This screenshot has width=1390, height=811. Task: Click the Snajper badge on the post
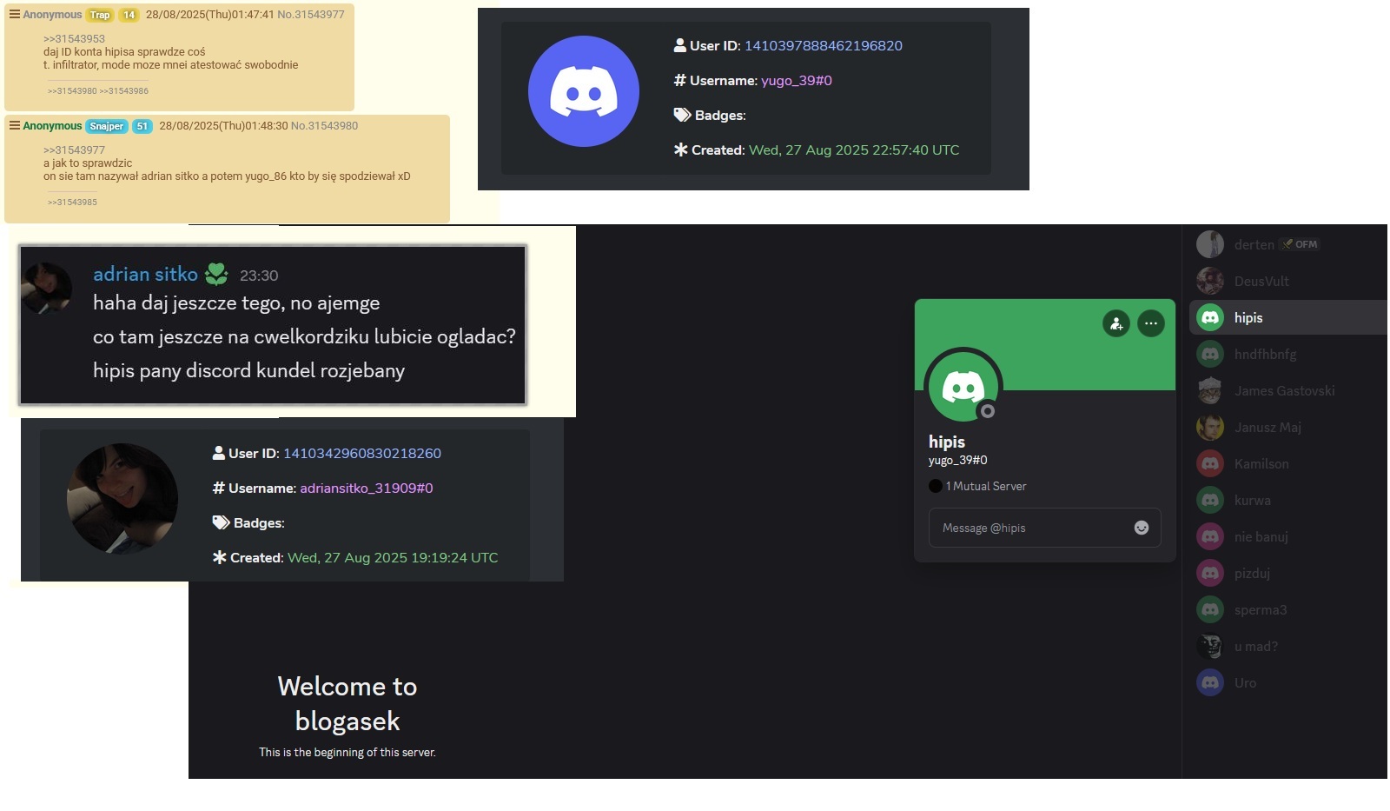tap(107, 126)
